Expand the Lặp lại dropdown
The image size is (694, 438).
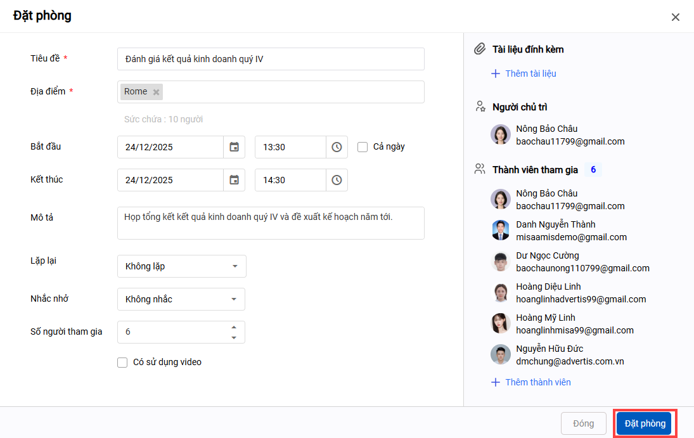coord(182,266)
